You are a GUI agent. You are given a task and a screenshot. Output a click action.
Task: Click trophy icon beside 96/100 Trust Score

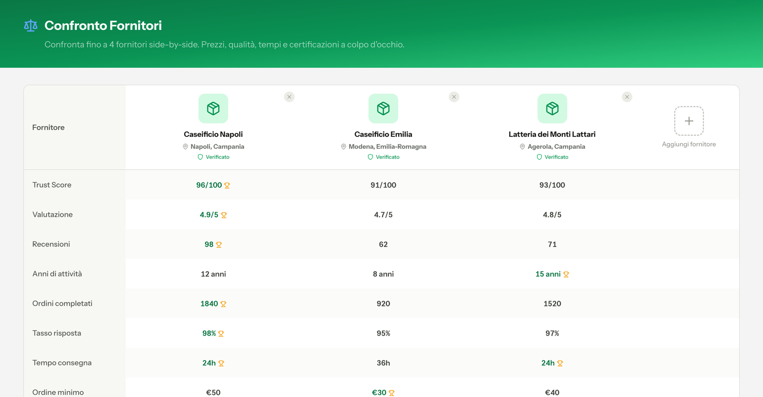pos(227,185)
